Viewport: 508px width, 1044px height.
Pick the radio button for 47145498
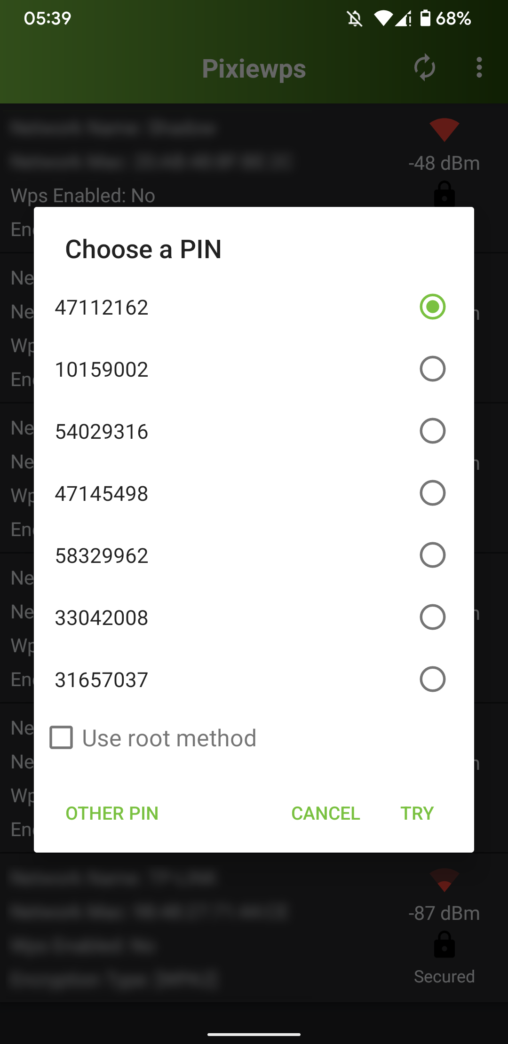pos(432,493)
